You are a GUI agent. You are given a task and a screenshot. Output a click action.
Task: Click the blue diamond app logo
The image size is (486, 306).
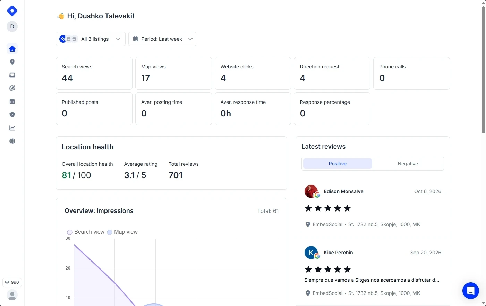12,11
